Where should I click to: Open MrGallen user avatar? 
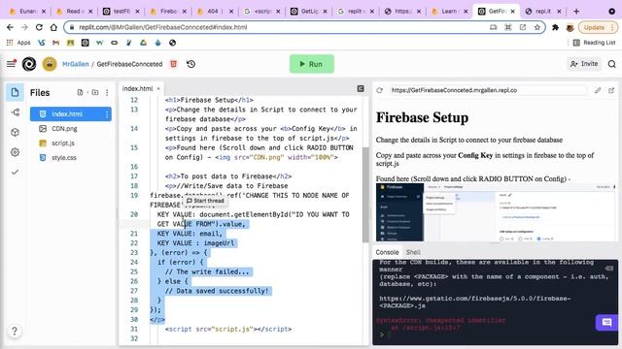click(50, 64)
